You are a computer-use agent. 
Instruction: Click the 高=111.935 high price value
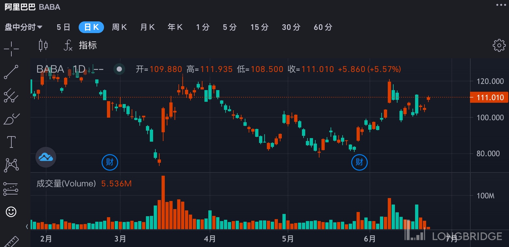tap(210, 69)
